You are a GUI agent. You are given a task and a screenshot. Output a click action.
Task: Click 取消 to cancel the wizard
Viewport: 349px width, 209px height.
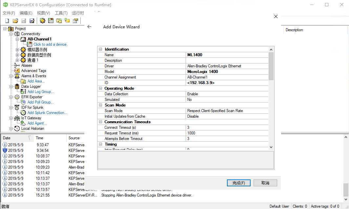(265, 183)
